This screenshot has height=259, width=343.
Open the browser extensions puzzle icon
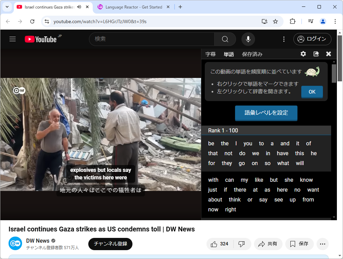pos(292,21)
